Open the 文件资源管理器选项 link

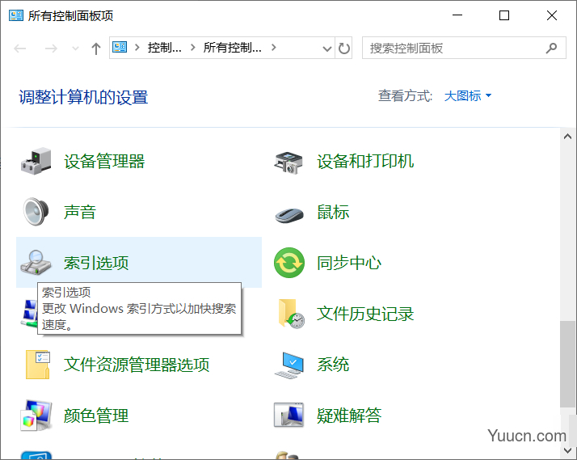click(137, 365)
